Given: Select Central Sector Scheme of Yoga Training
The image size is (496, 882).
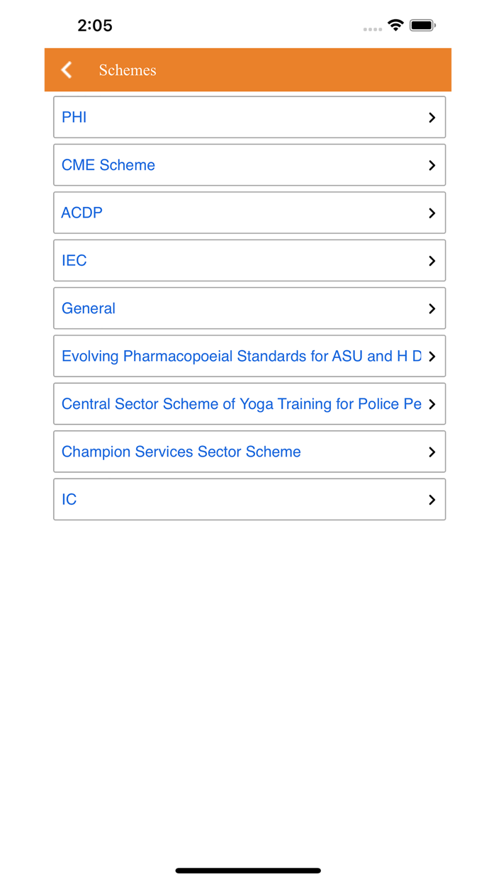Looking at the screenshot, I should point(241,404).
